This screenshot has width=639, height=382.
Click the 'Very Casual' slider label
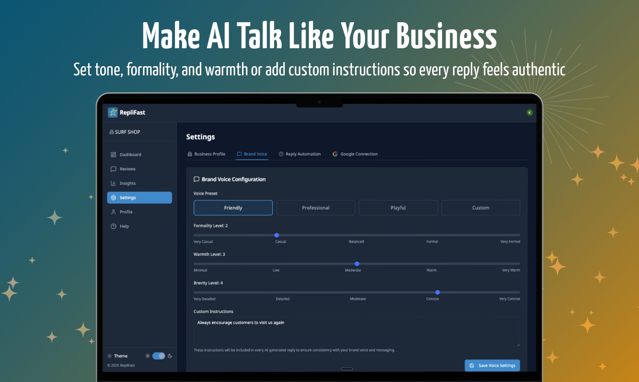[x=203, y=242]
